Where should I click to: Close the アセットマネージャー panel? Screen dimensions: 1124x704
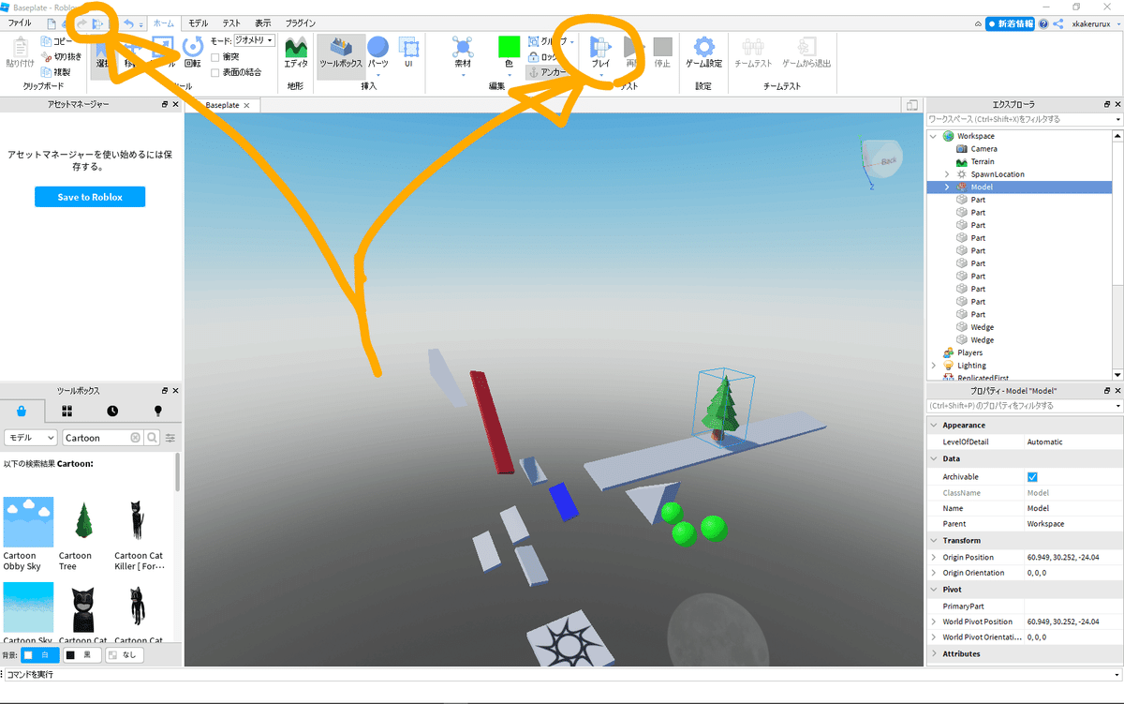pyautogui.click(x=175, y=104)
